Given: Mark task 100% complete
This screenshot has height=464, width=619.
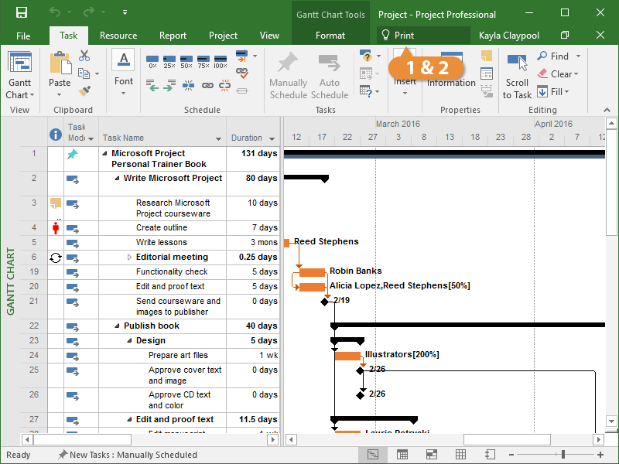Looking at the screenshot, I should pyautogui.click(x=221, y=60).
